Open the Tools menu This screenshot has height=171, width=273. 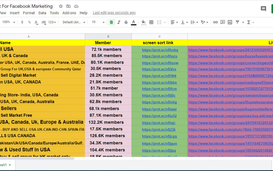coord(54,13)
